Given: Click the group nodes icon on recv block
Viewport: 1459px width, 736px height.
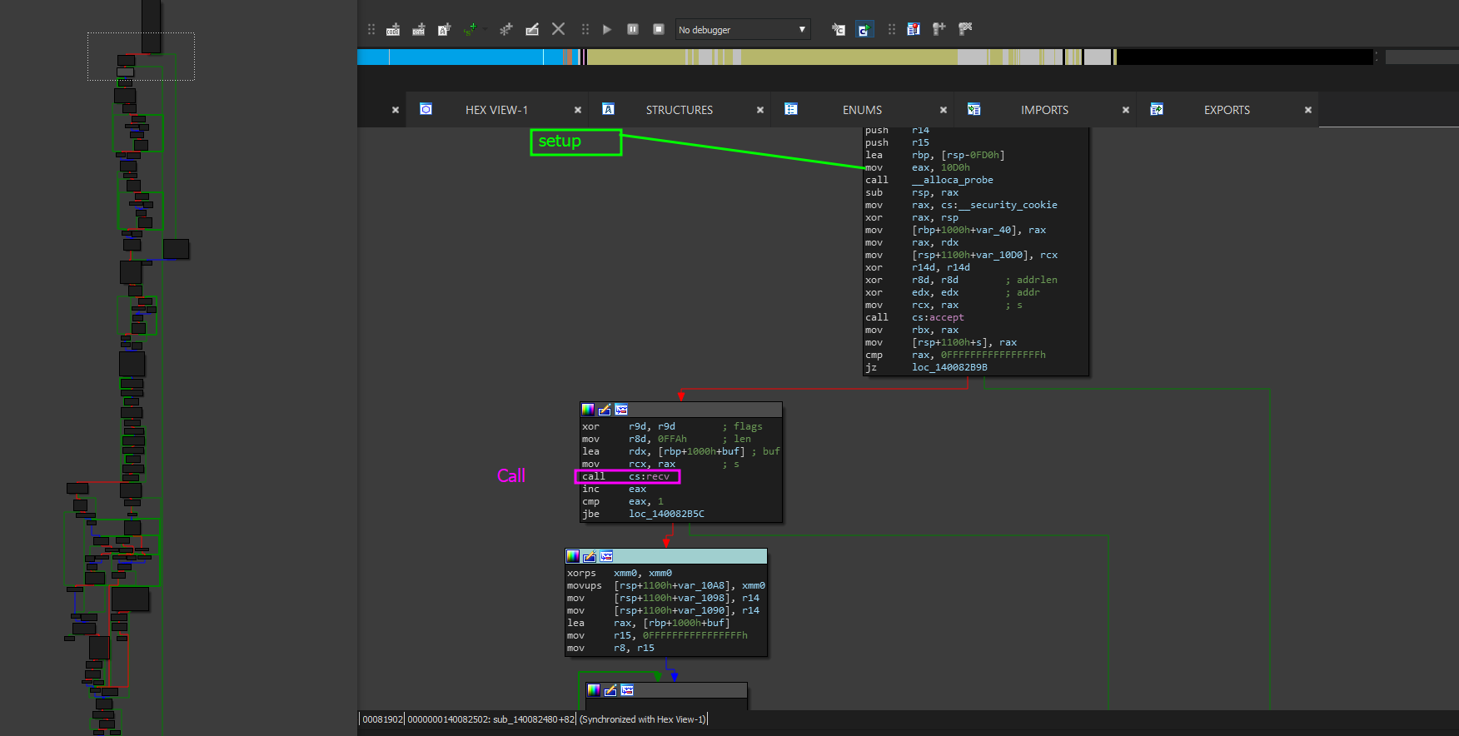Looking at the screenshot, I should click(x=621, y=410).
